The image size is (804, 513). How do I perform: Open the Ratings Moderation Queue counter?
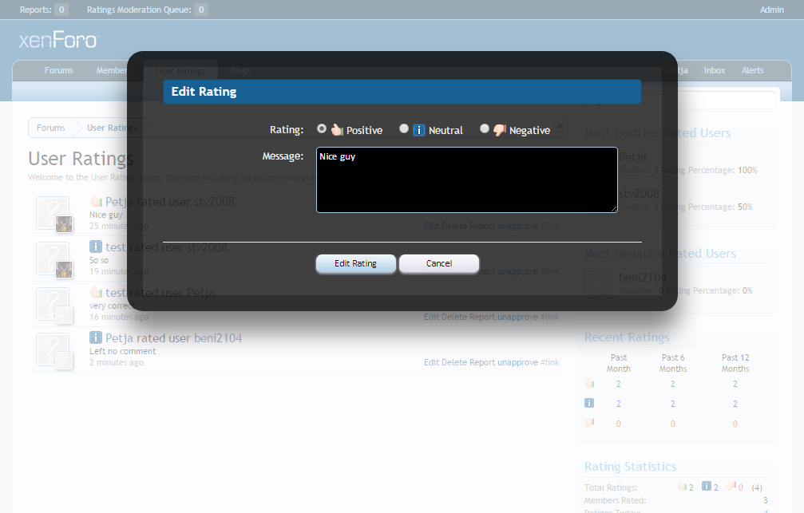pos(147,10)
